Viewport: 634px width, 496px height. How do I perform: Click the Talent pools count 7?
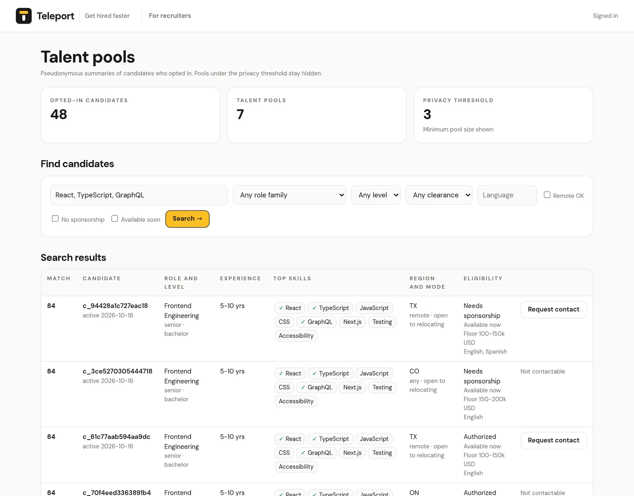240,114
